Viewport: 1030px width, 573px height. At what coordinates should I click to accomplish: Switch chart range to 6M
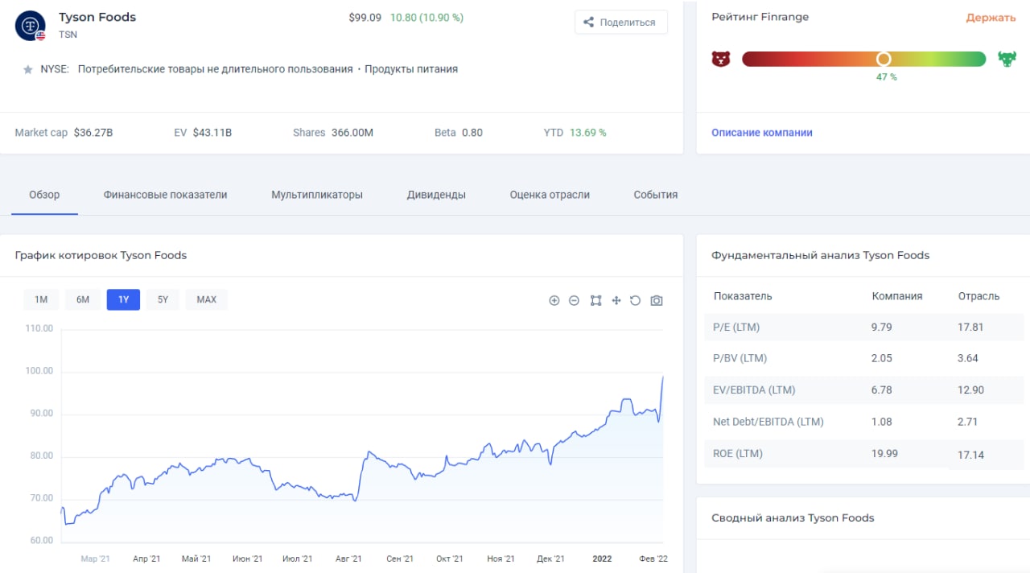(x=83, y=300)
